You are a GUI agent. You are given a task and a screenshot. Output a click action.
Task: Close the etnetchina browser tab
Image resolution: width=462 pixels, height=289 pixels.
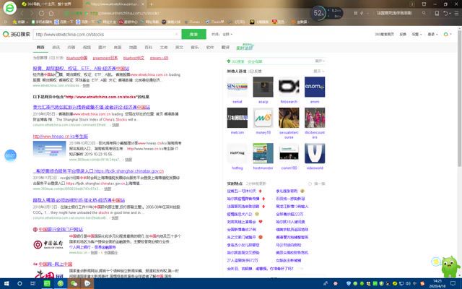(143, 4)
